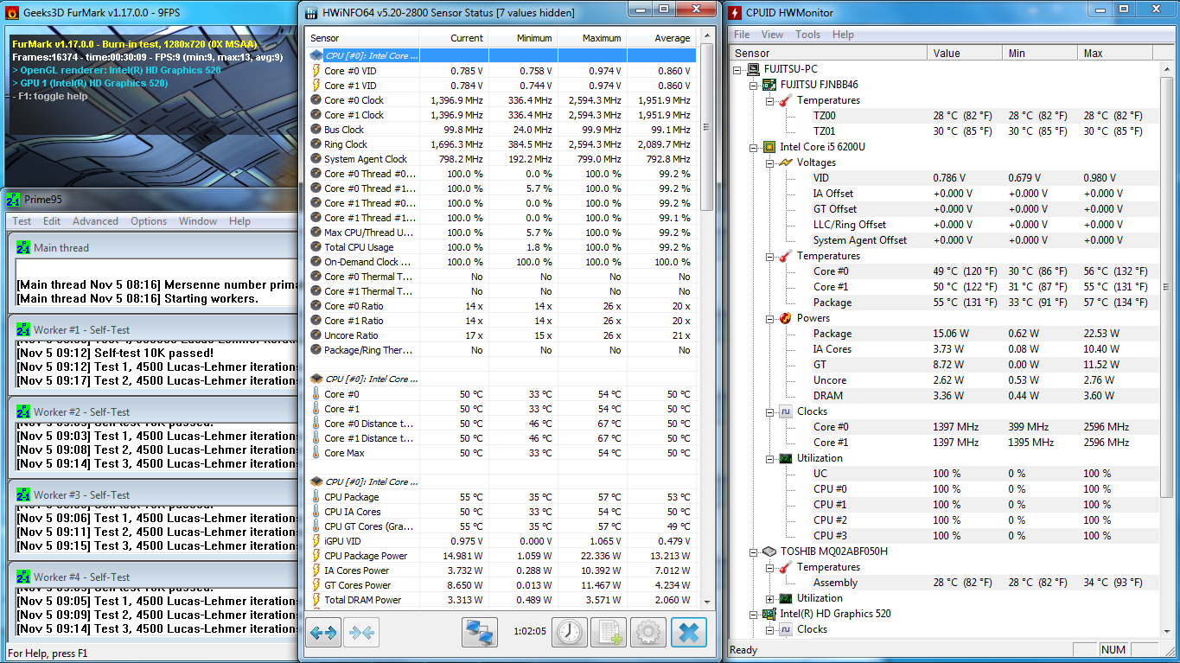Click the motherboard icon beside FUJITSU FJNBB46
1180x663 pixels.
click(x=769, y=85)
